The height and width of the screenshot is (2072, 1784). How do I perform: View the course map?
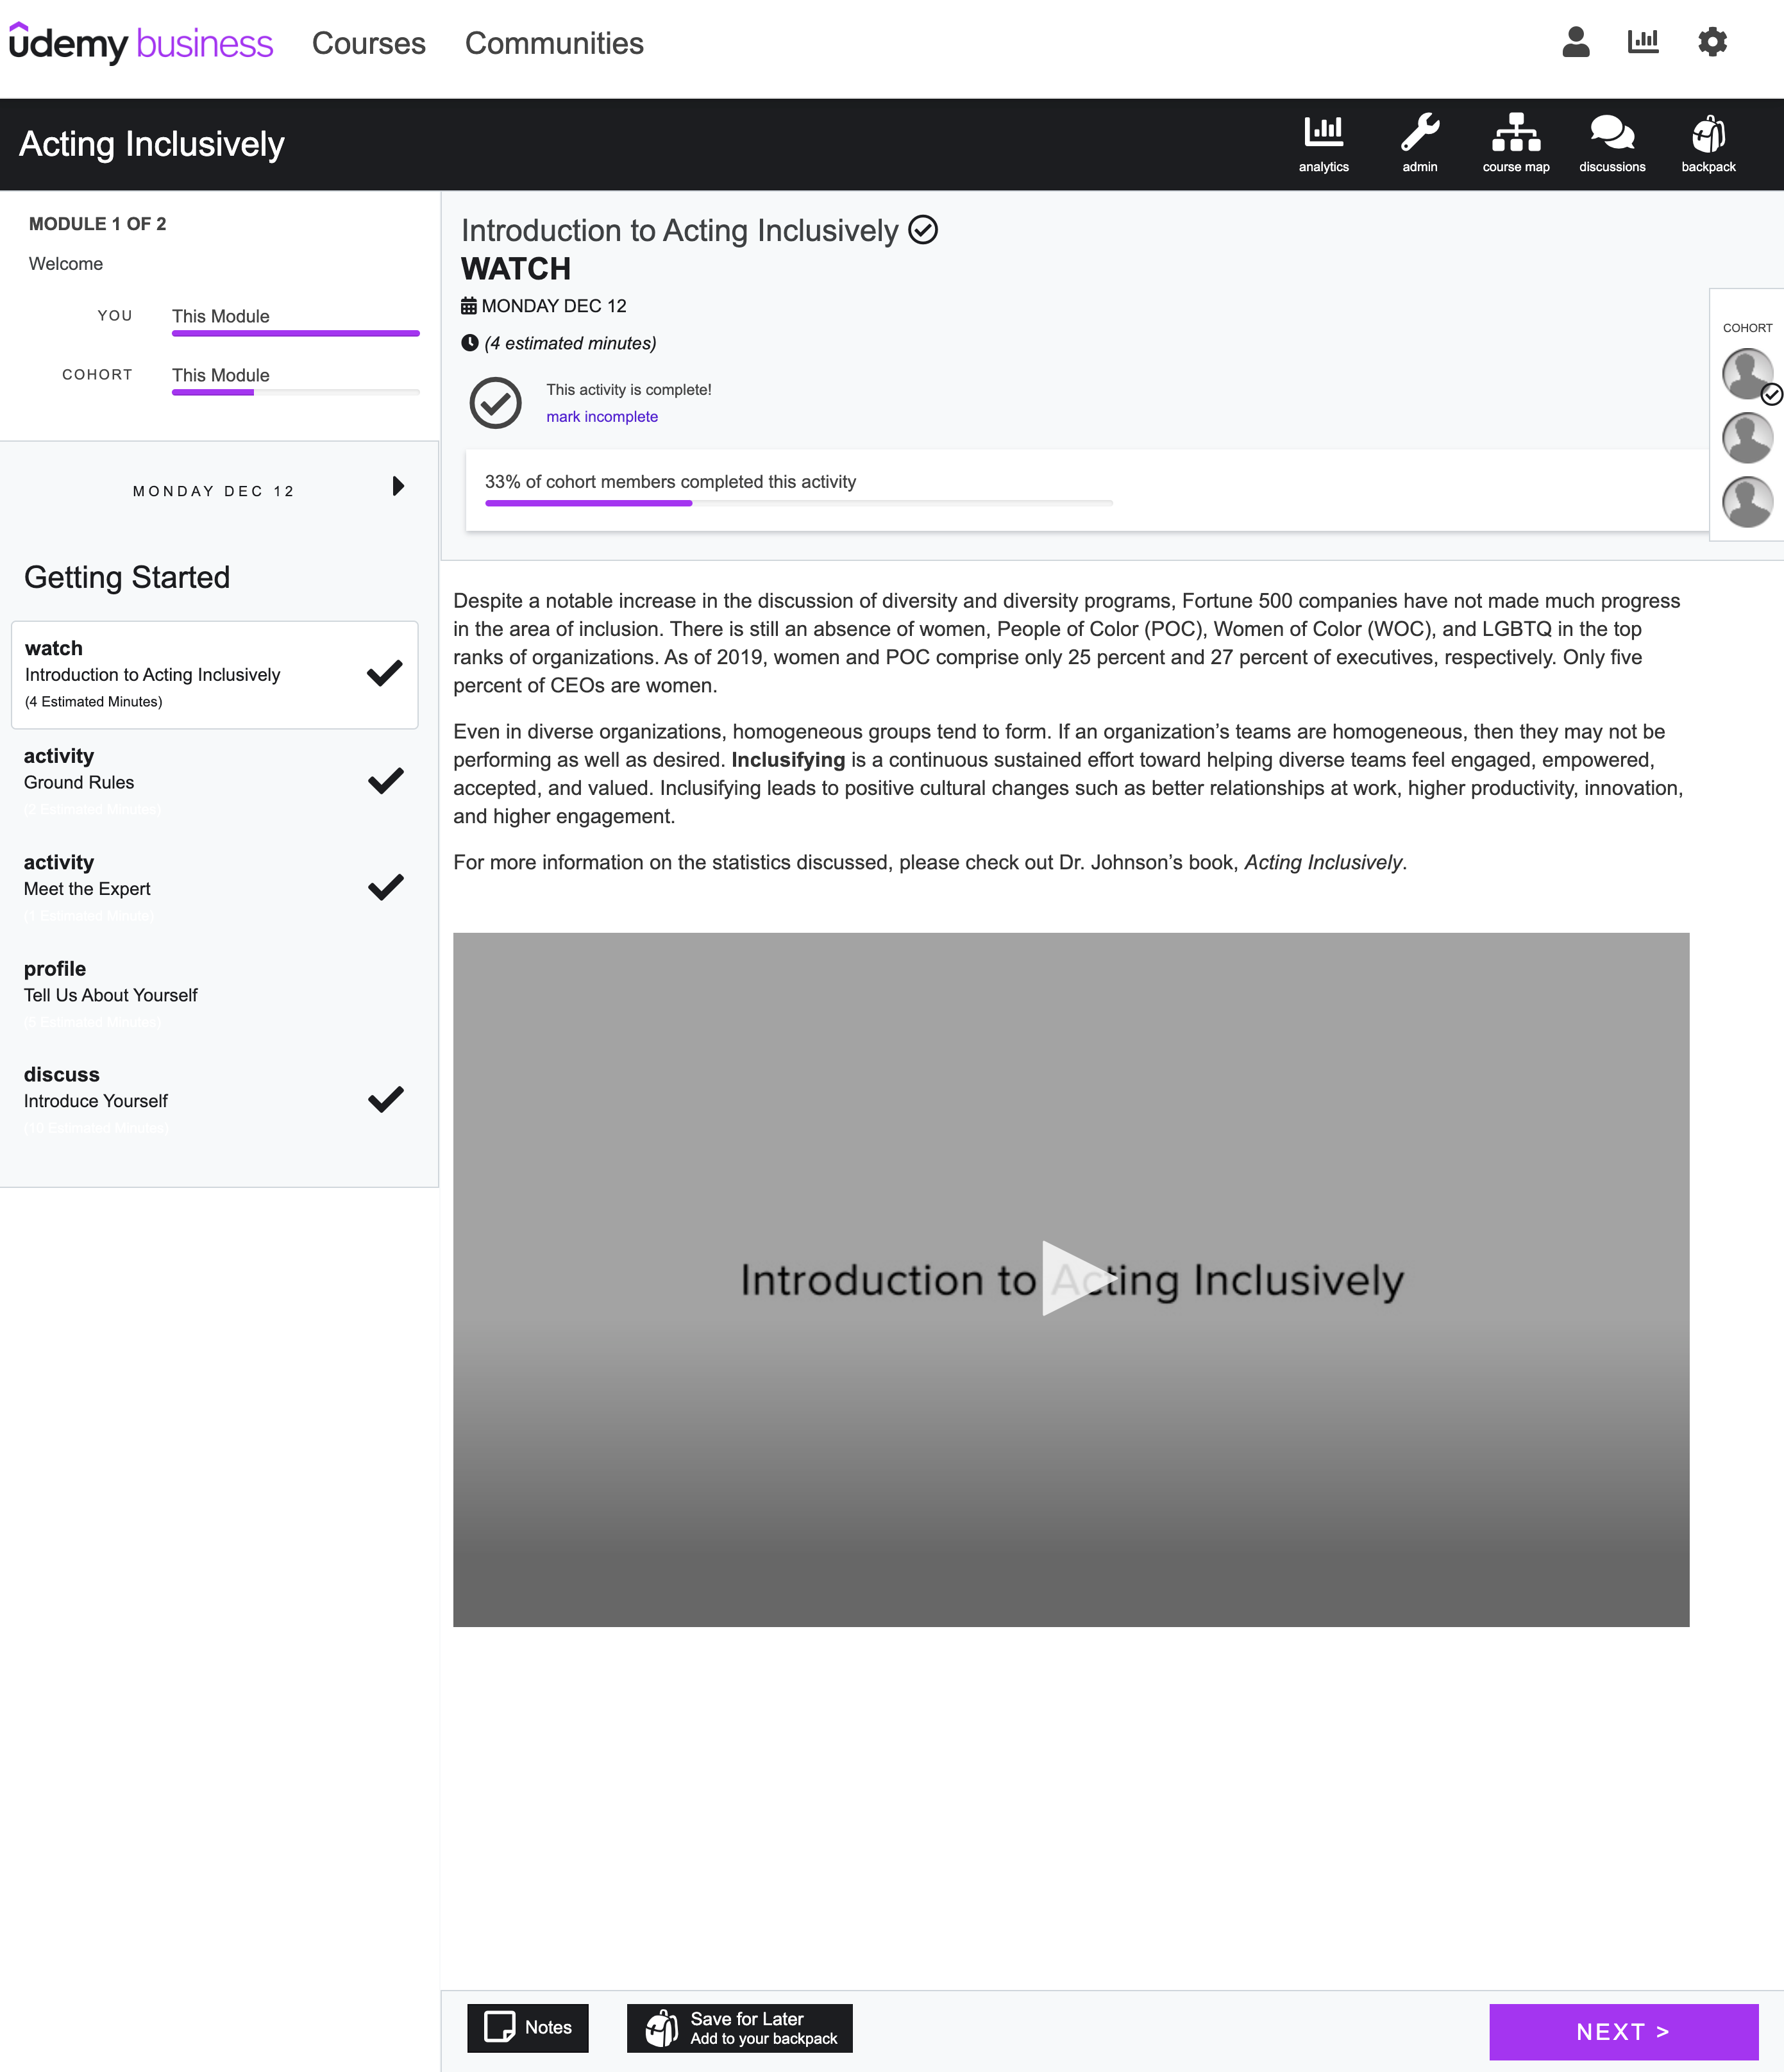(x=1513, y=144)
